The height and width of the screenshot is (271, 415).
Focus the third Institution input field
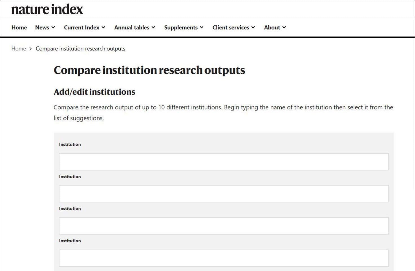(x=224, y=226)
